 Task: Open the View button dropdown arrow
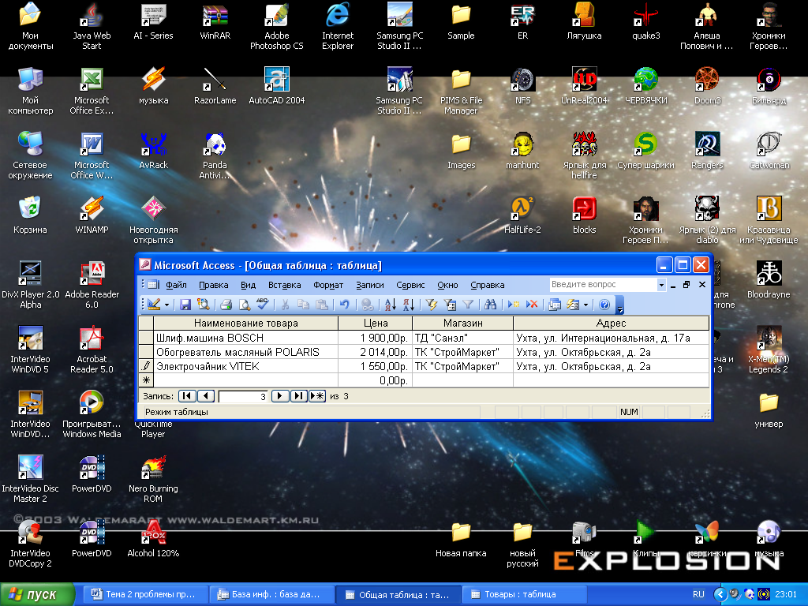click(x=167, y=305)
